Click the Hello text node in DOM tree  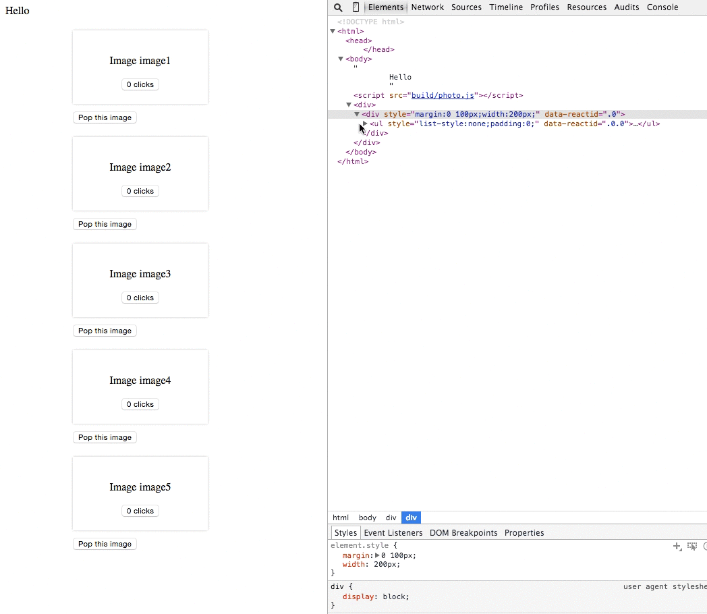[400, 77]
